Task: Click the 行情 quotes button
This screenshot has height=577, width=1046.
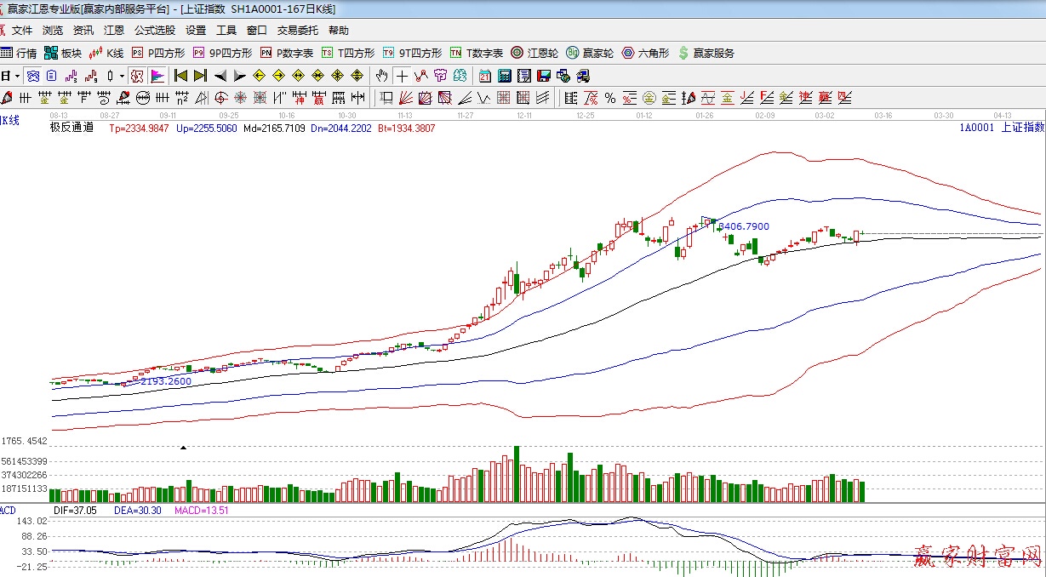Action: point(20,53)
